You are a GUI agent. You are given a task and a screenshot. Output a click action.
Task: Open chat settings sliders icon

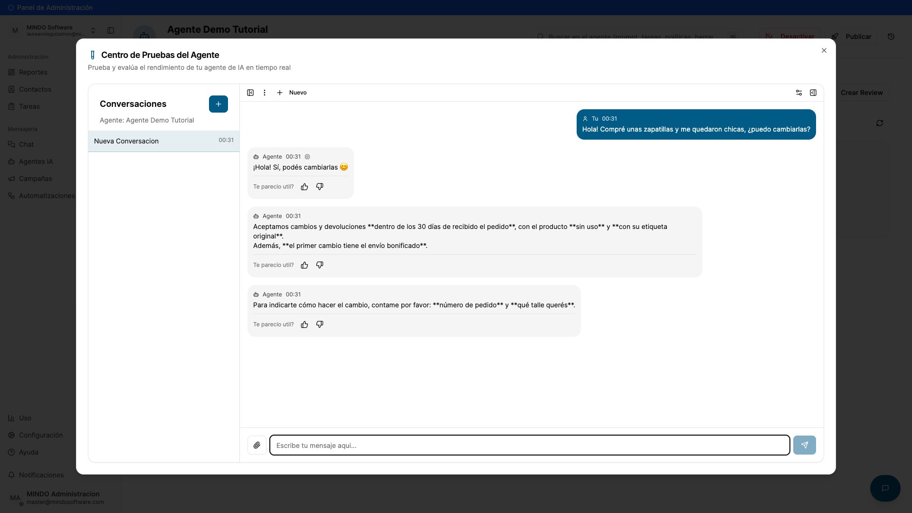(799, 93)
